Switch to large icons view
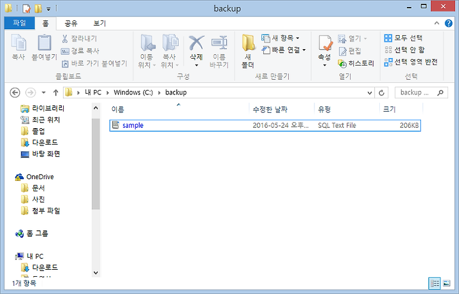The width and height of the screenshot is (459, 294). pos(446,283)
